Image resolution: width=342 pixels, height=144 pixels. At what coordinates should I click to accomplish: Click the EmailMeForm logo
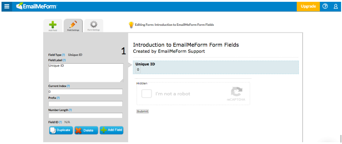point(37,6)
